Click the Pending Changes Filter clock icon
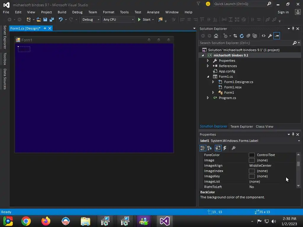The height and width of the screenshot is (227, 303). [225, 36]
